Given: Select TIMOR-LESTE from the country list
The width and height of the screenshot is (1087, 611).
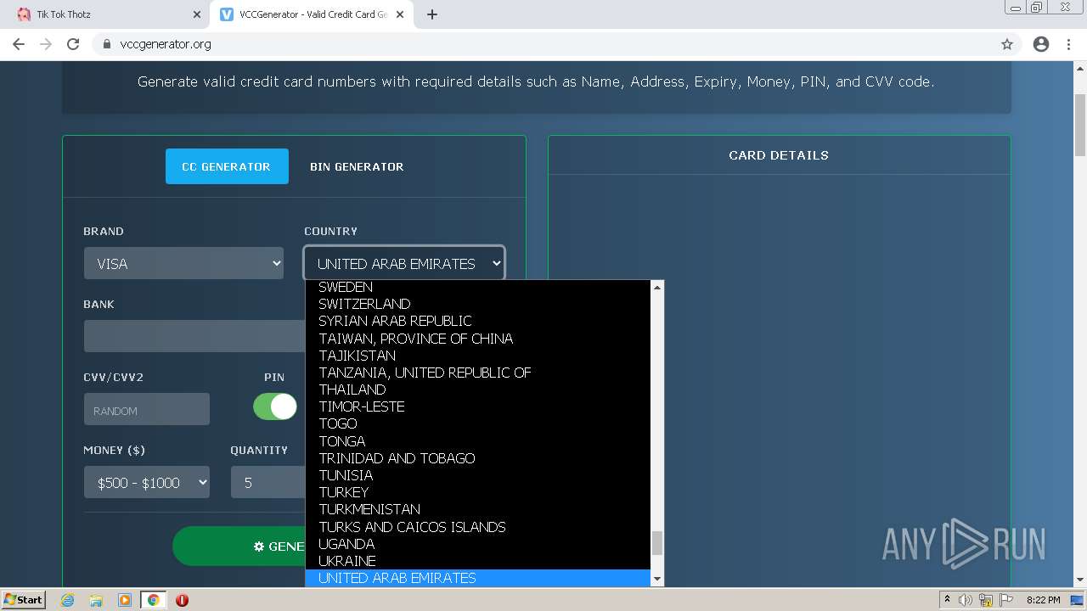Looking at the screenshot, I should pos(478,406).
